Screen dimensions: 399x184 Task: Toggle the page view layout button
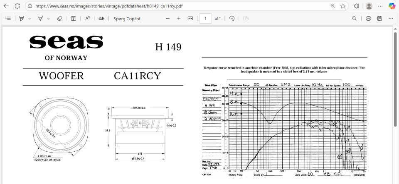(246, 19)
